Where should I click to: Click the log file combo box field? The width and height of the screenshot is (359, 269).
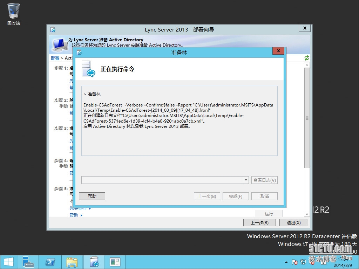162,180
